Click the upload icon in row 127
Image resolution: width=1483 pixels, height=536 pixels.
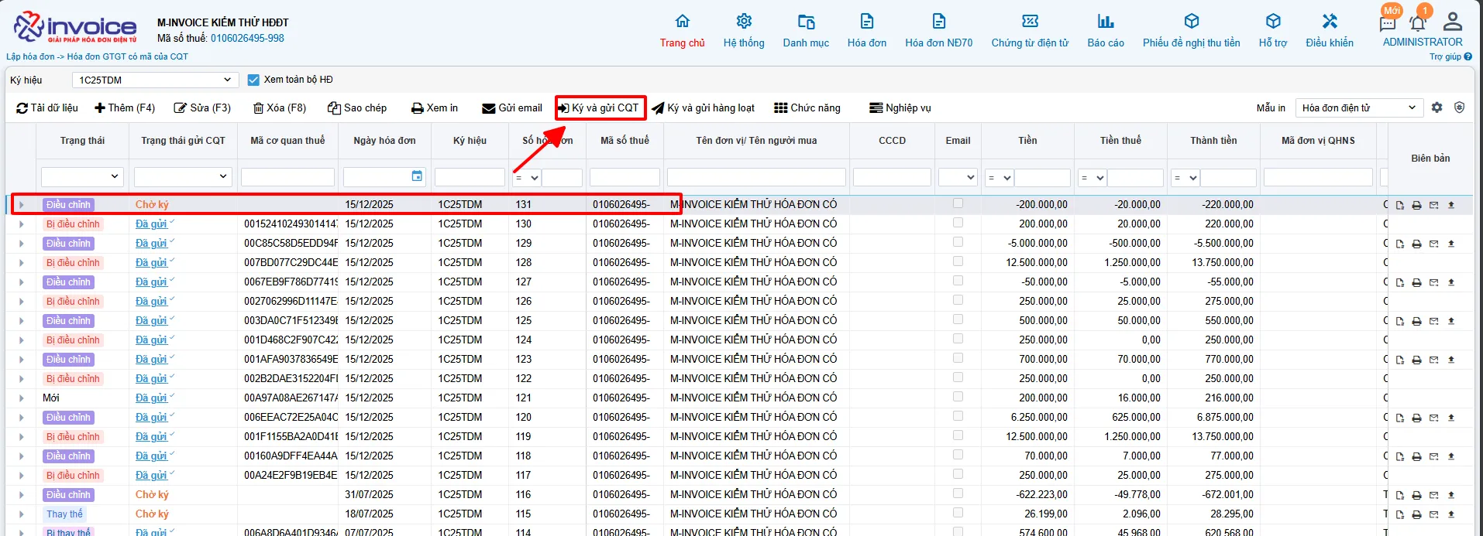click(x=1451, y=282)
